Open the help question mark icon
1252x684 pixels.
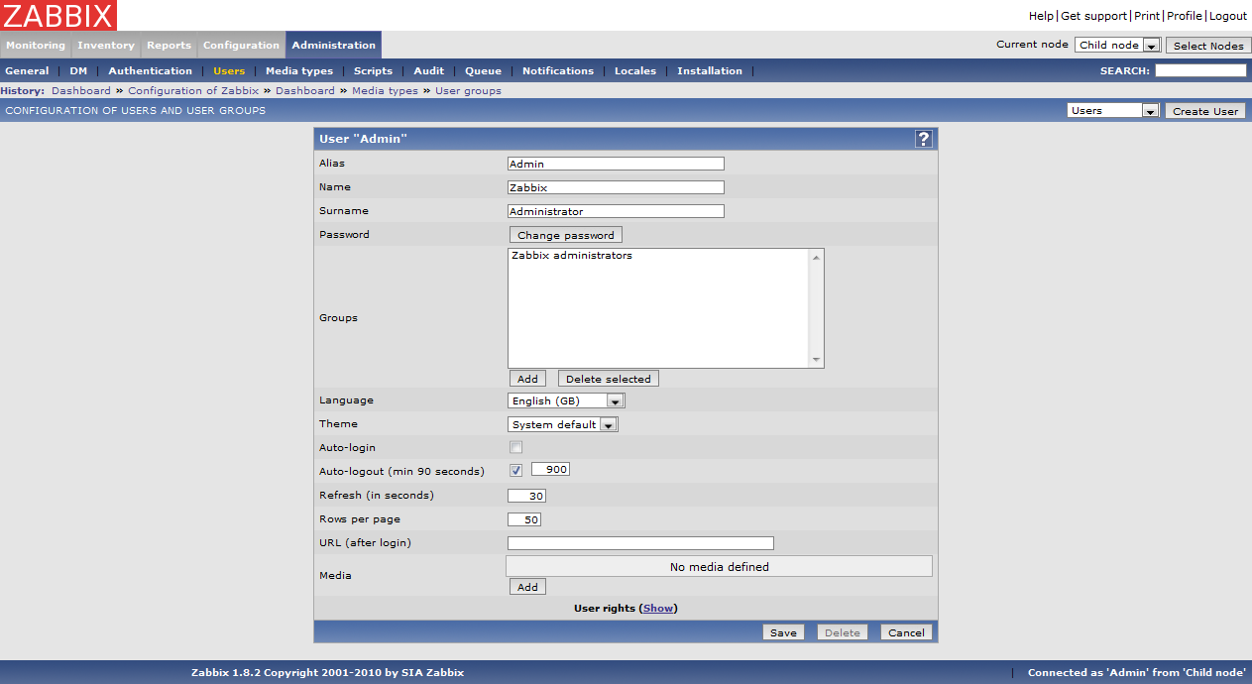click(x=923, y=139)
